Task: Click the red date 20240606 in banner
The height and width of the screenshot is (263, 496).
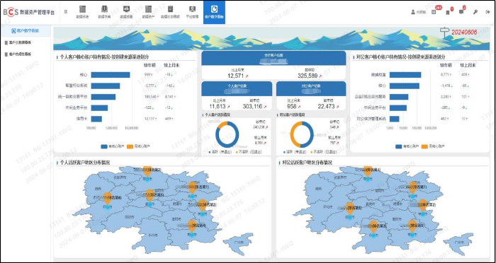Action: point(463,32)
